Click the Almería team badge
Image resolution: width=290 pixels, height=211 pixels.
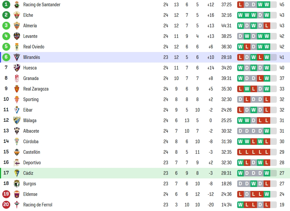tap(17, 26)
